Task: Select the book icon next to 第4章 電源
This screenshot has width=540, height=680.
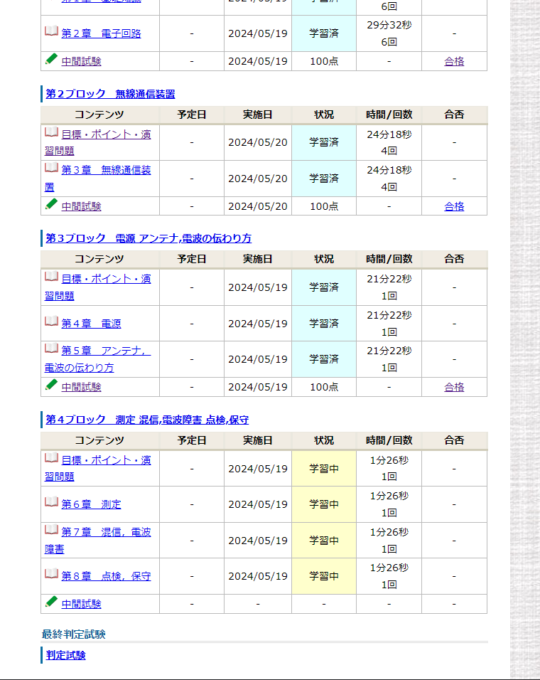Action: pos(51,322)
